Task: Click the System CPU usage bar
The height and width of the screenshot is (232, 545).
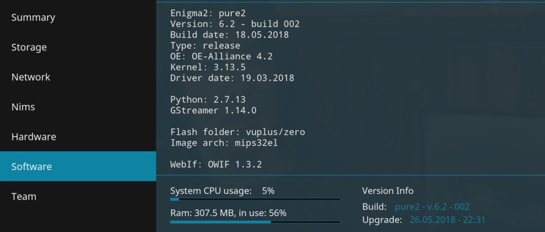Action: (x=255, y=199)
